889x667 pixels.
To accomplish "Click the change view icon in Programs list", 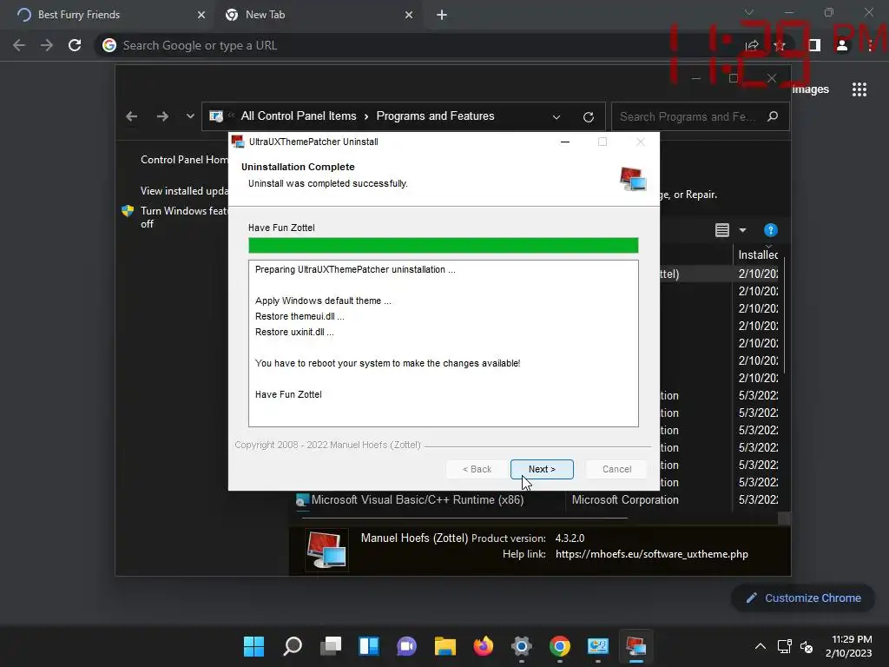I will [x=721, y=230].
